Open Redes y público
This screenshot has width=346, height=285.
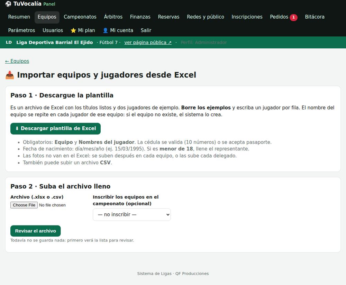206,17
